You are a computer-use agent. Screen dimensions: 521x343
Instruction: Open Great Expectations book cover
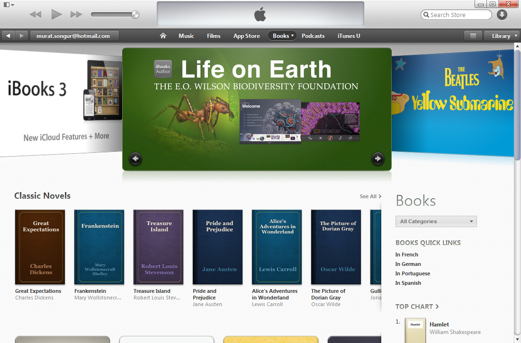coord(40,246)
